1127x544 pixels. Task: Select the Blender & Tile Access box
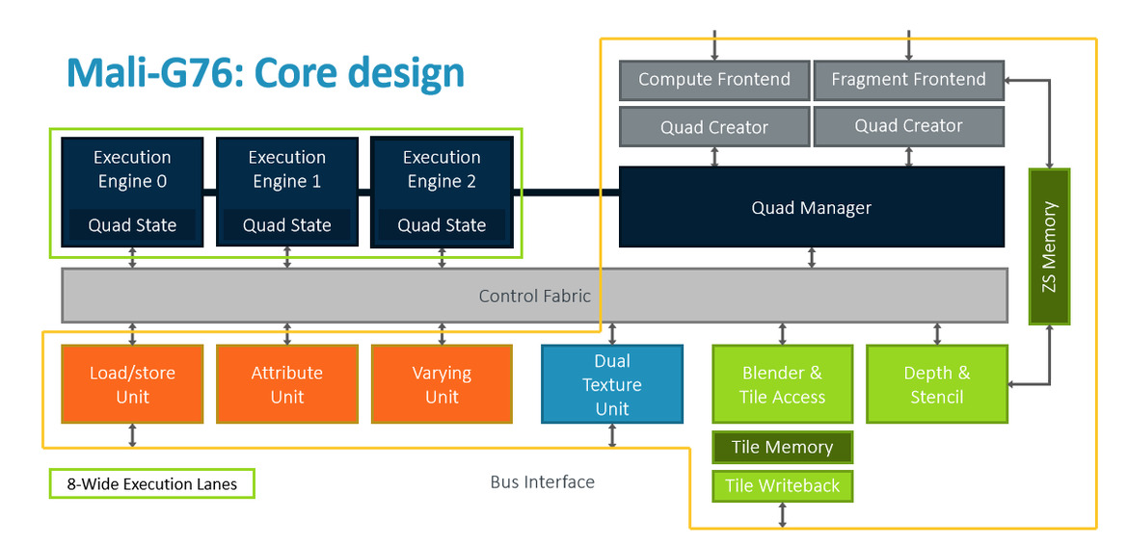click(782, 384)
